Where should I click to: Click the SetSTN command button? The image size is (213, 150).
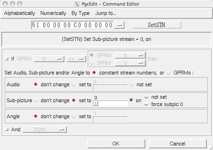pyautogui.click(x=157, y=25)
